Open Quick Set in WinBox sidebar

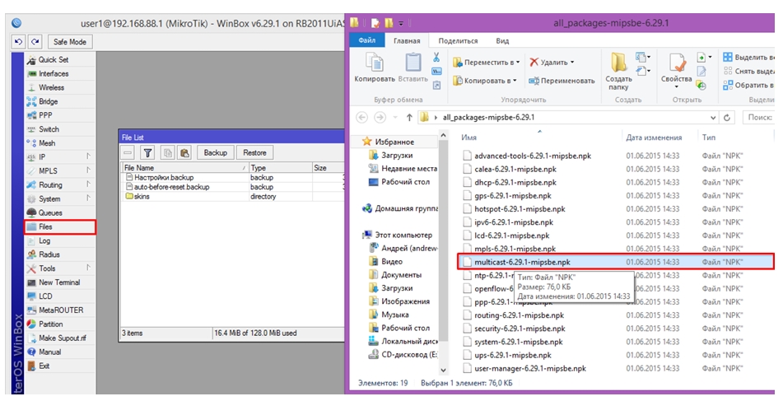click(60, 59)
